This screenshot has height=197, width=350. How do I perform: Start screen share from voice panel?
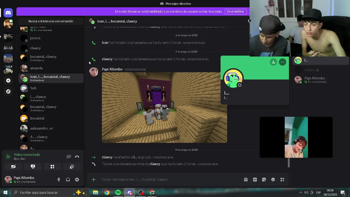[33, 166]
